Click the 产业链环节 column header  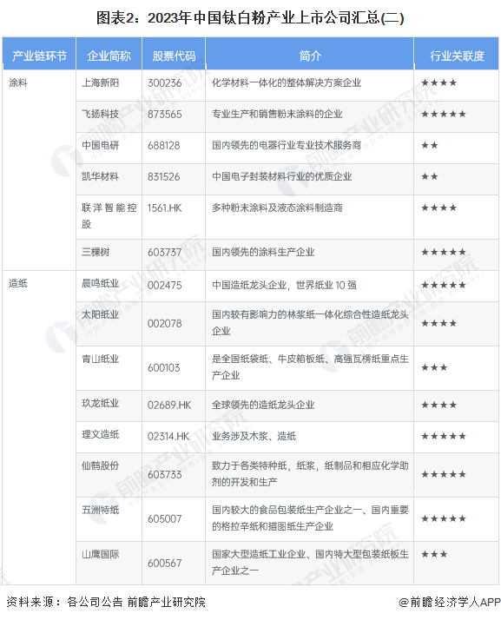(39, 55)
